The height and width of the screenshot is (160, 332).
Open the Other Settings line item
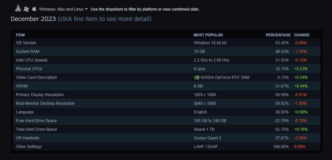tap(29, 147)
